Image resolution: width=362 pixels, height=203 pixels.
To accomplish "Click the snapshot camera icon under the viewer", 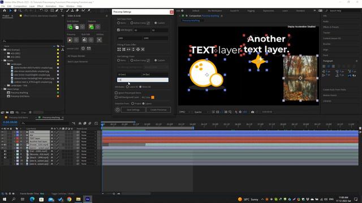I will click(253, 112).
